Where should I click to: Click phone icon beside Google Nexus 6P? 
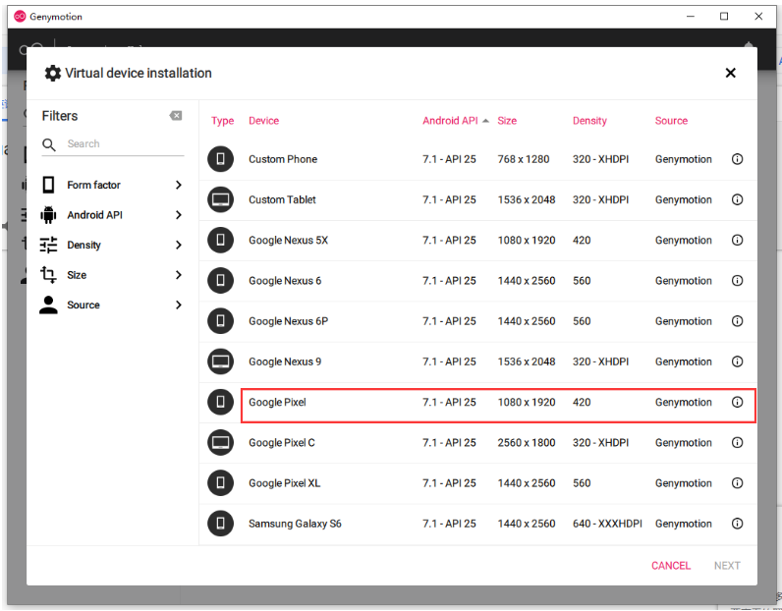[x=220, y=320]
